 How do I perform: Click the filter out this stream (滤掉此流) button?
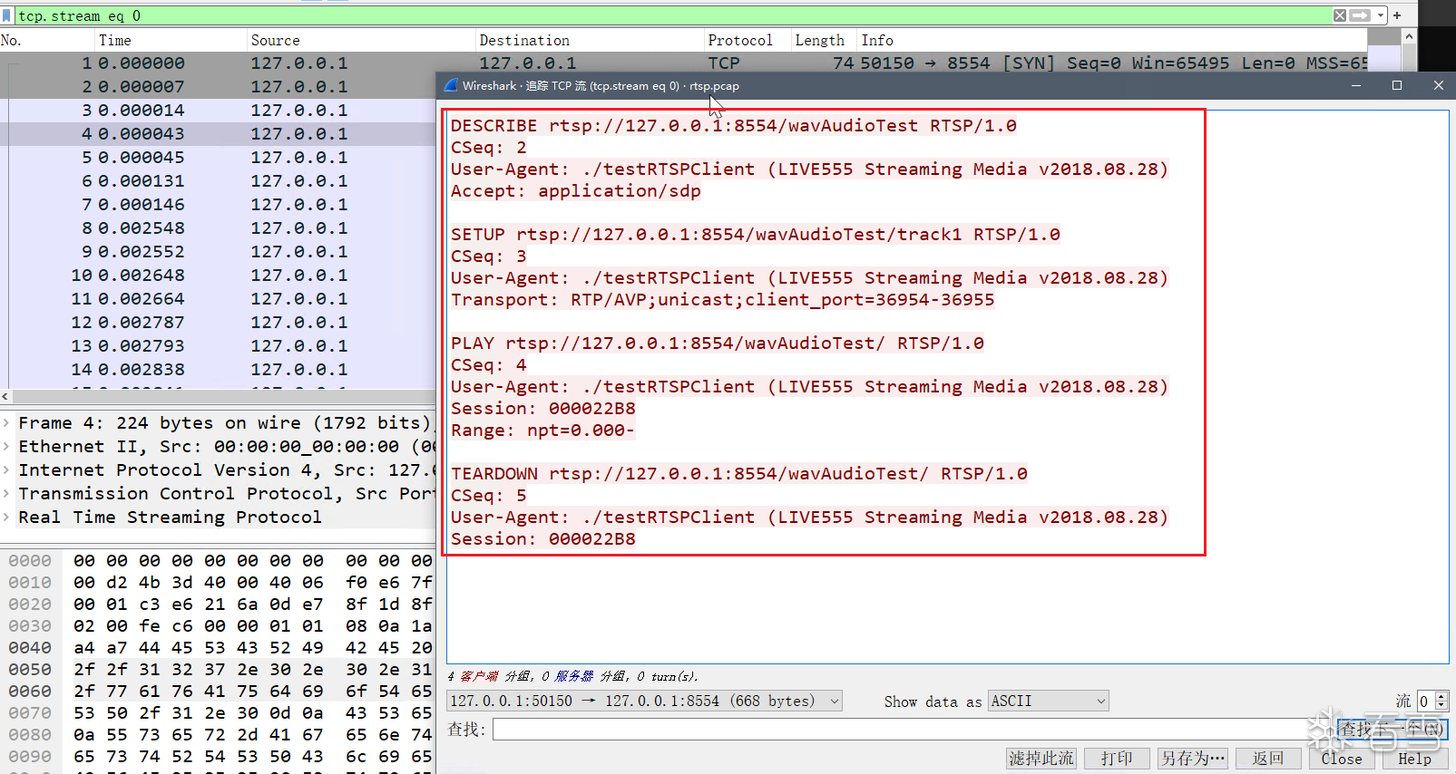[1041, 759]
